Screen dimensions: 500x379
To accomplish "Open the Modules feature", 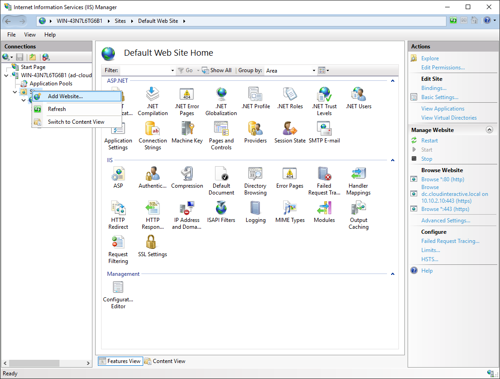I will tap(324, 212).
